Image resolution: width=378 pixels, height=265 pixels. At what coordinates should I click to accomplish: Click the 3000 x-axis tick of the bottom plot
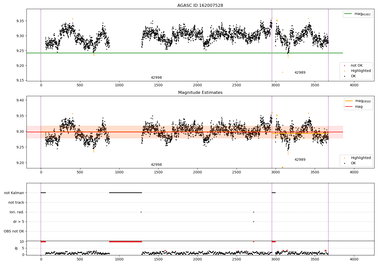(x=276, y=259)
